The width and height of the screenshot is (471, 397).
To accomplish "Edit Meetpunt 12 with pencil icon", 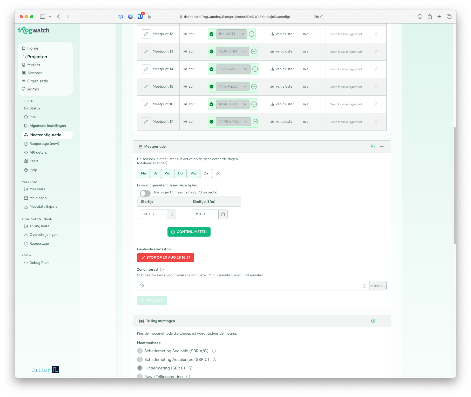I will tap(146, 34).
